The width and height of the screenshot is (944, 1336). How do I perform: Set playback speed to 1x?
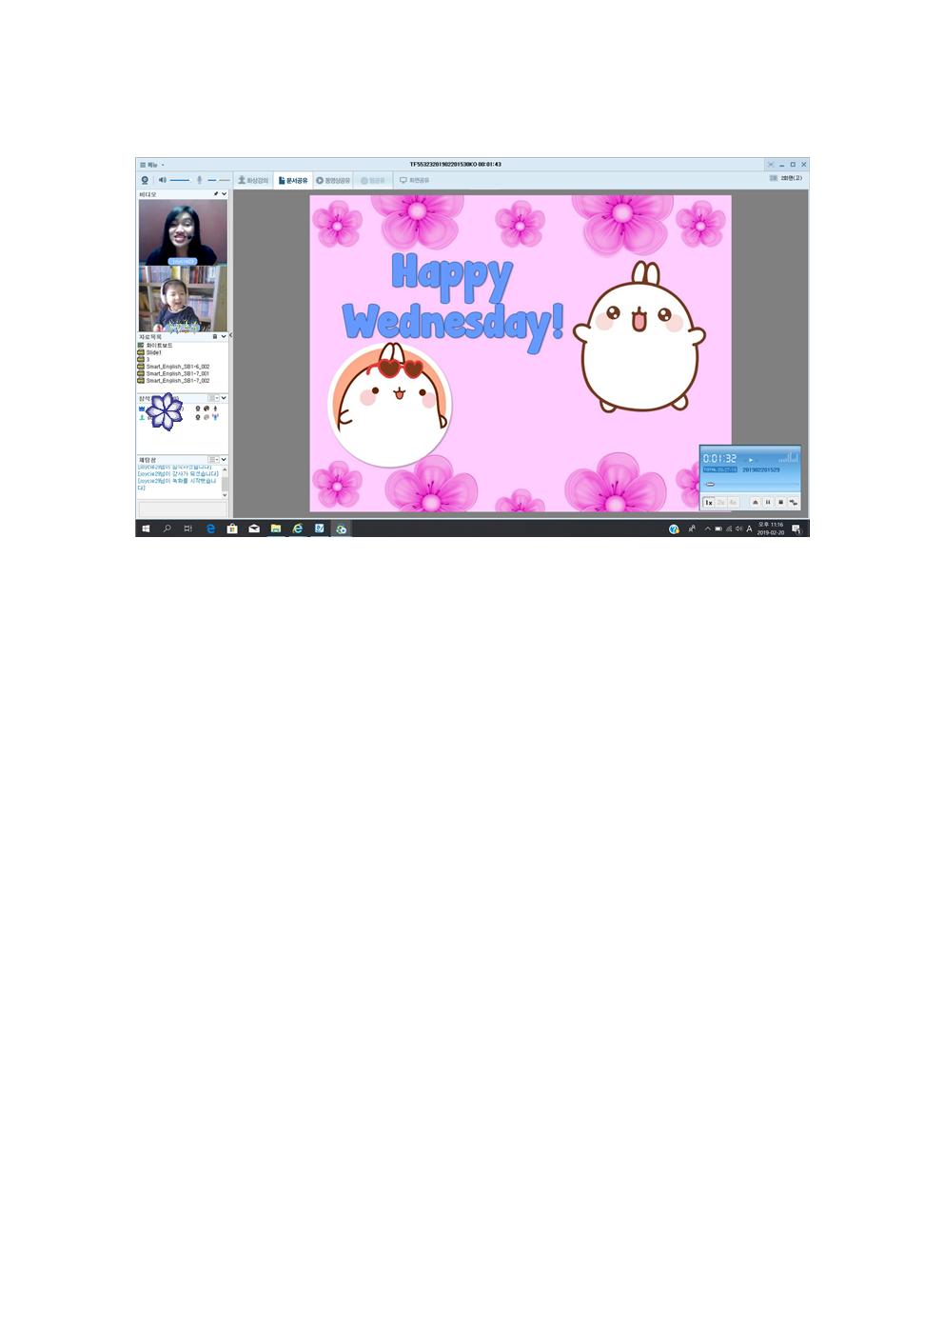(x=709, y=502)
